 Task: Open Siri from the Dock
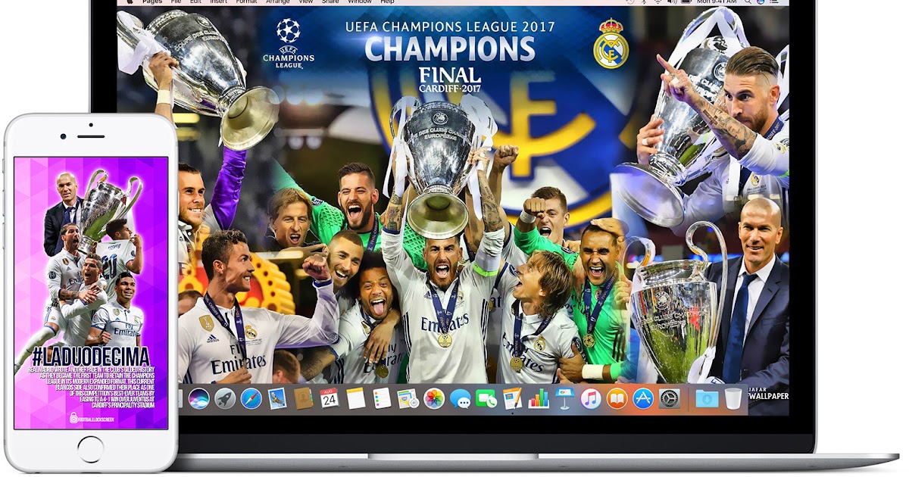[199, 398]
